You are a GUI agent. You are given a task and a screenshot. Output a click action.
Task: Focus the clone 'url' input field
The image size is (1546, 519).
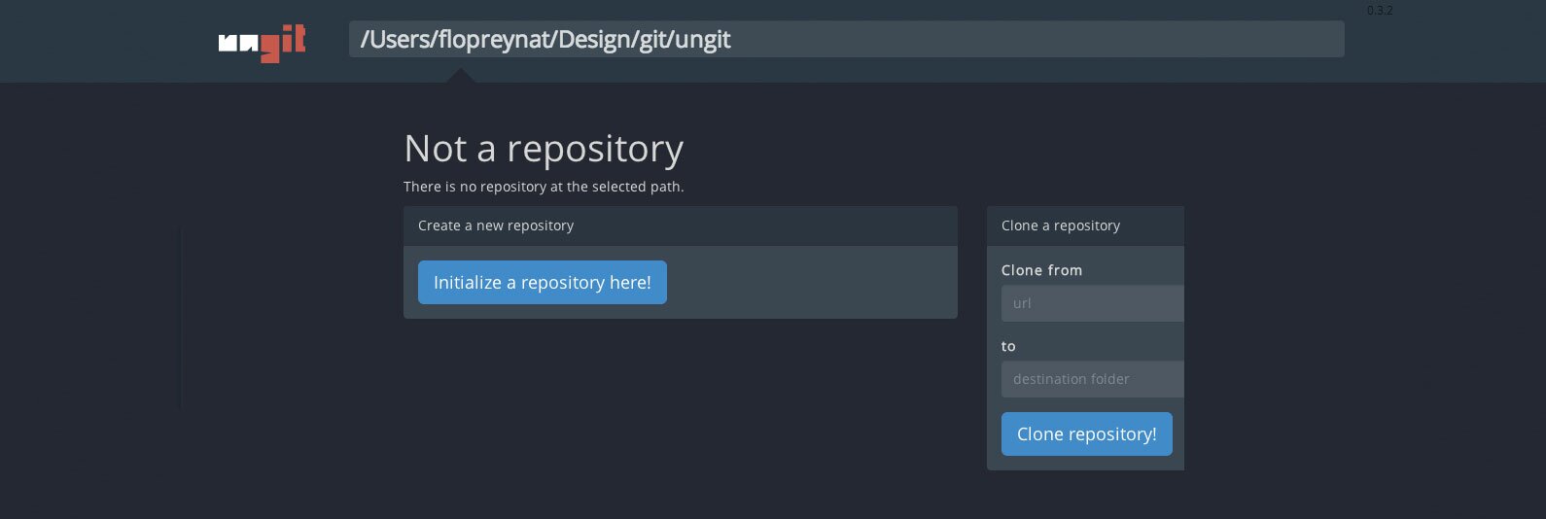1092,303
